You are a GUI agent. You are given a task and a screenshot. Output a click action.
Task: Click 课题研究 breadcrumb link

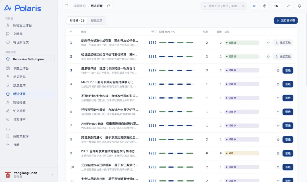tap(80, 6)
